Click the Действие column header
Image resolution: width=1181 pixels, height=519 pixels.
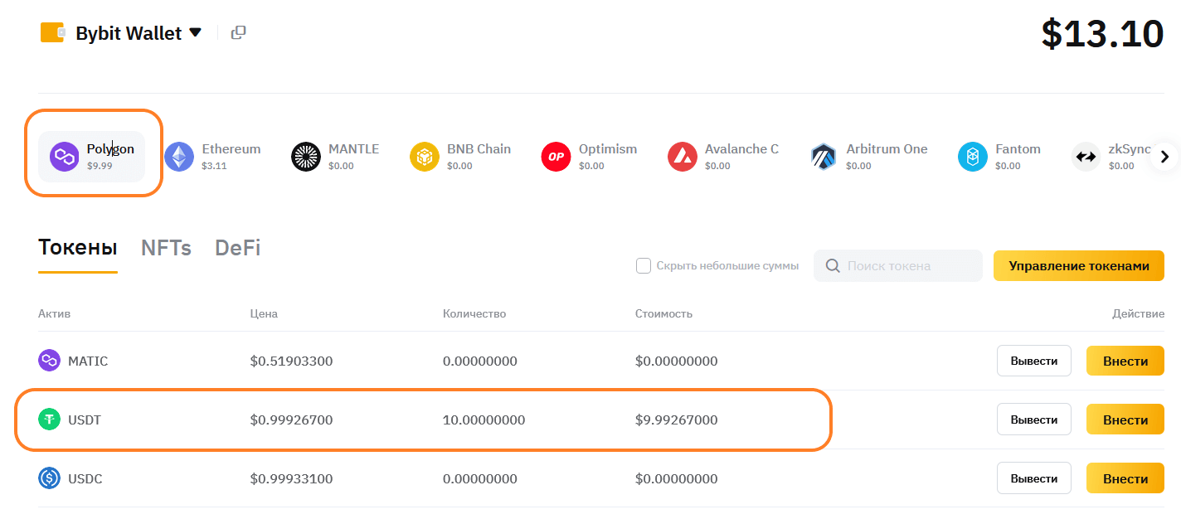[x=1138, y=313]
